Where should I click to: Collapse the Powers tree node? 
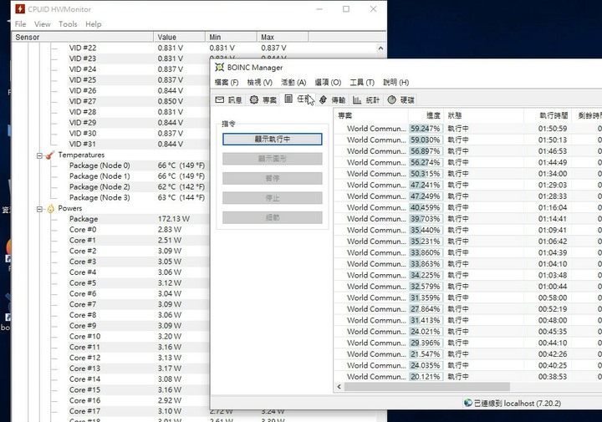tap(39, 209)
